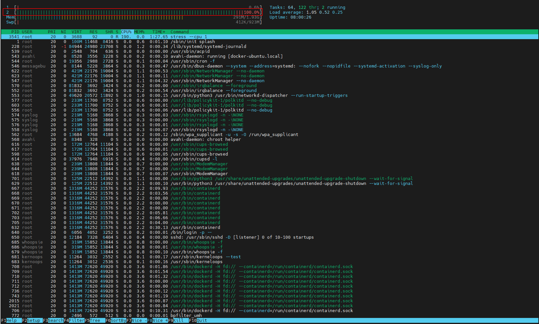Click F8 Nice + to raise the nice value
Screen dimensions: 539x324
point(157,320)
